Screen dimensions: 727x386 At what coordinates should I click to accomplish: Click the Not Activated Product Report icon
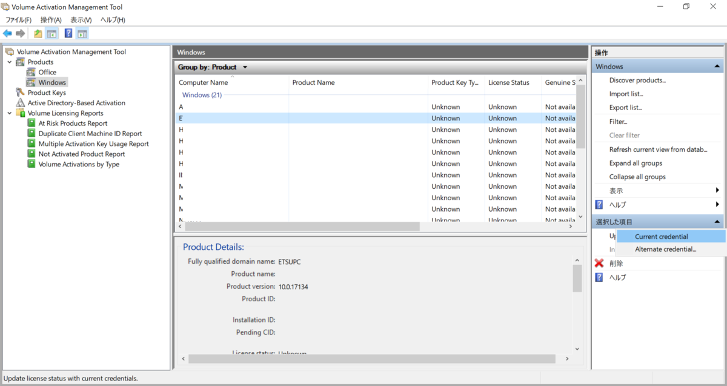(x=32, y=154)
